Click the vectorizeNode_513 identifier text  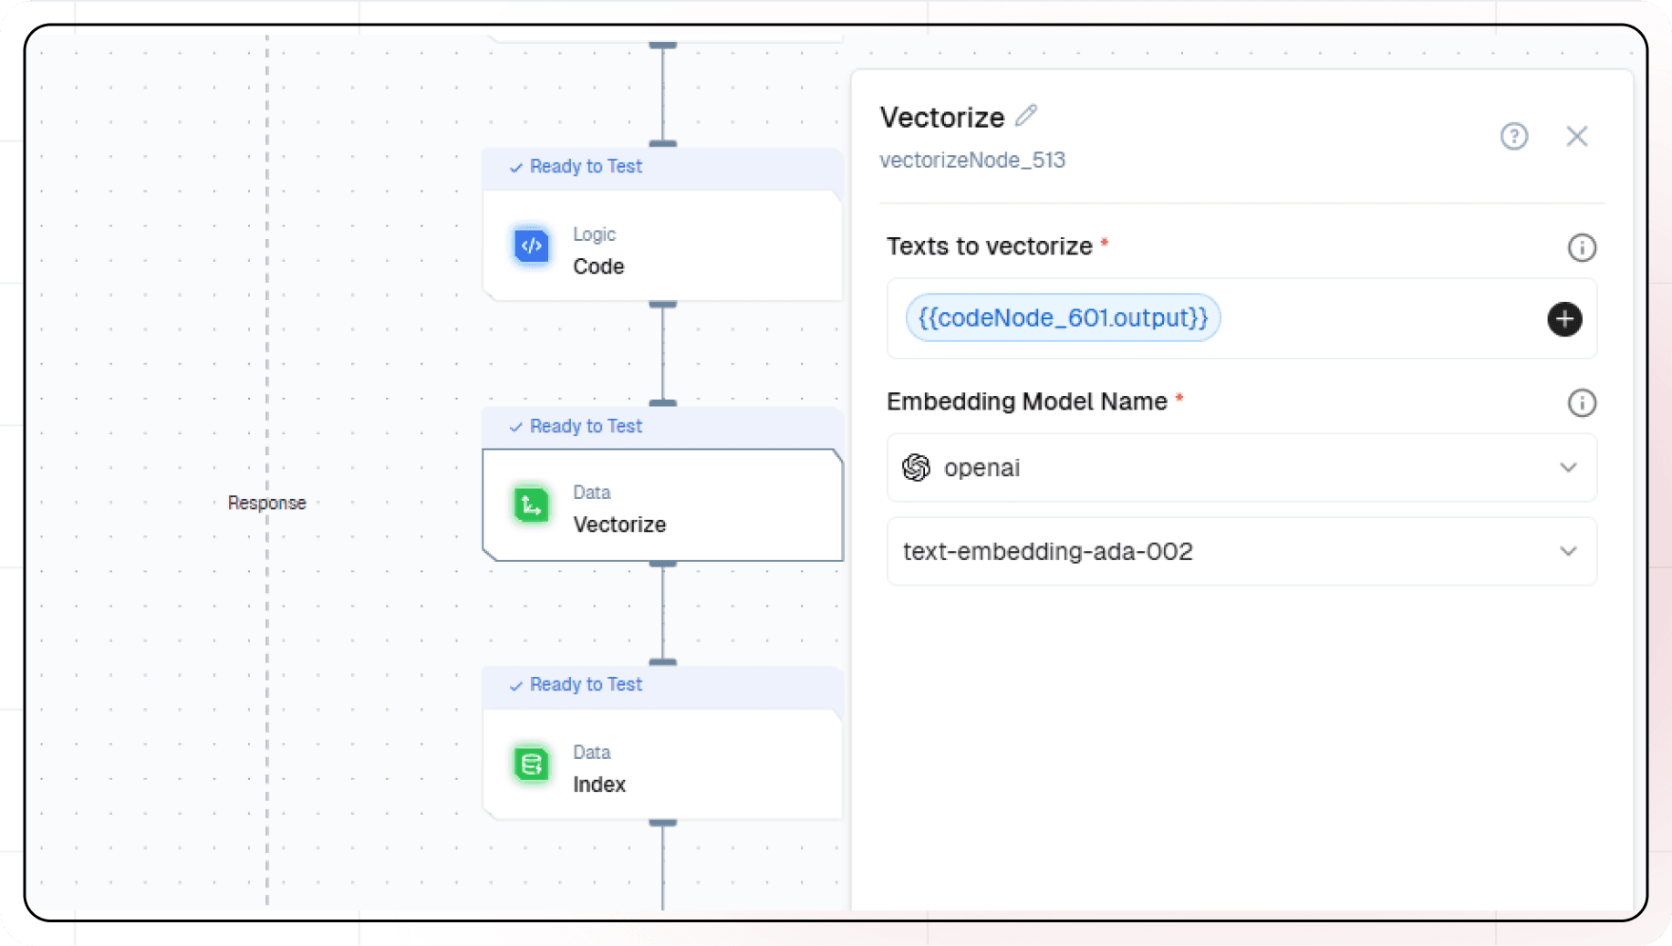click(972, 159)
